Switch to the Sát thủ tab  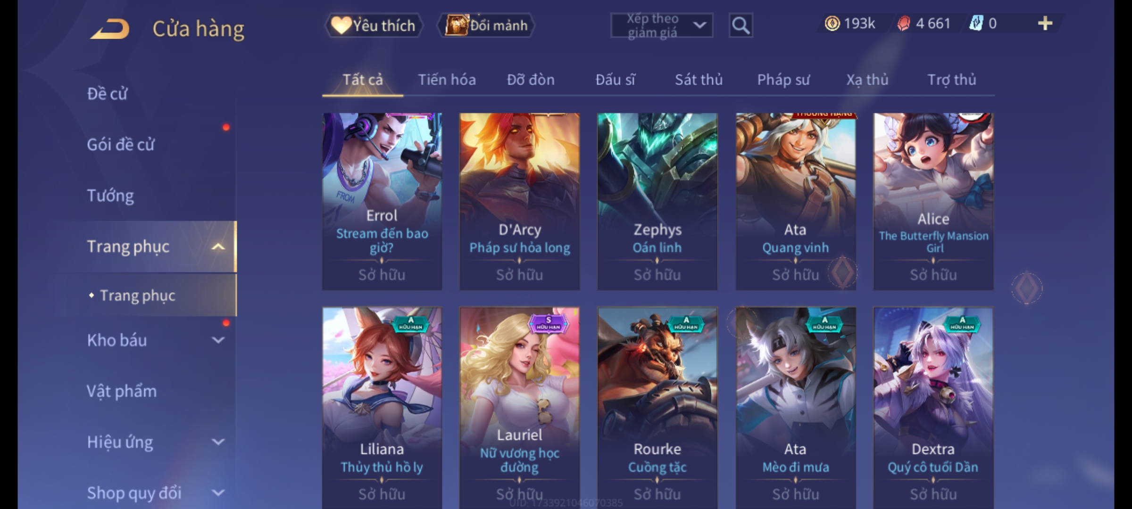(699, 80)
